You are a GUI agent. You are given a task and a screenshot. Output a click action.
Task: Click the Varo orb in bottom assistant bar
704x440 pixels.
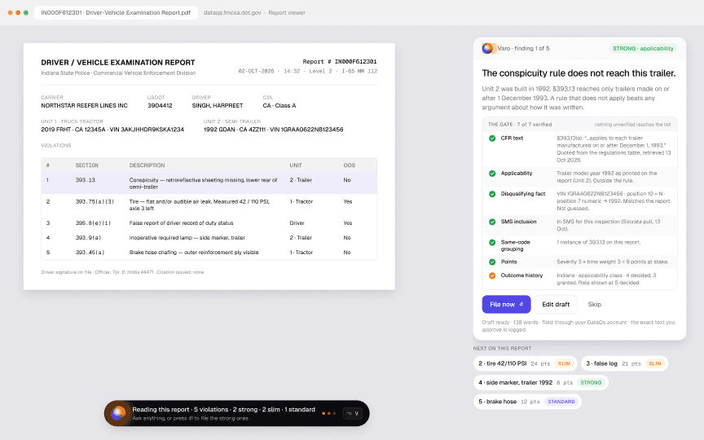tap(118, 413)
